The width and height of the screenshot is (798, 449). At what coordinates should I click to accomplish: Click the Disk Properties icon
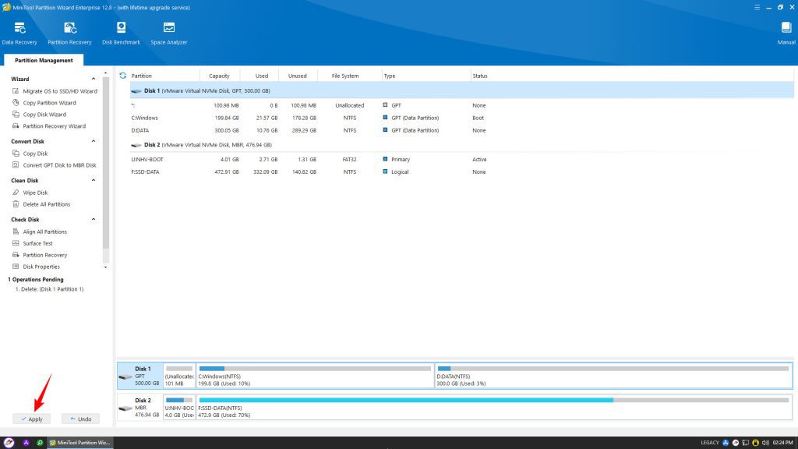tap(16, 267)
